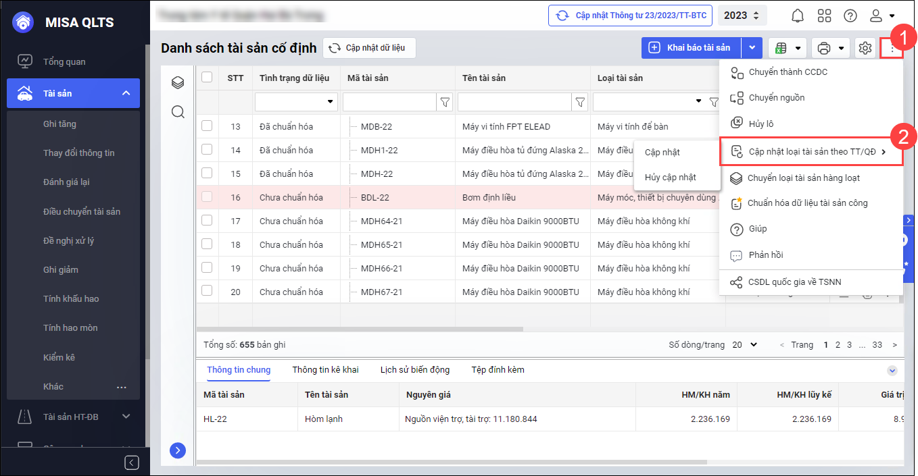Viewport: 918px width, 476px height.
Task: Toggle the select-all checkbox in table header
Action: 207,78
